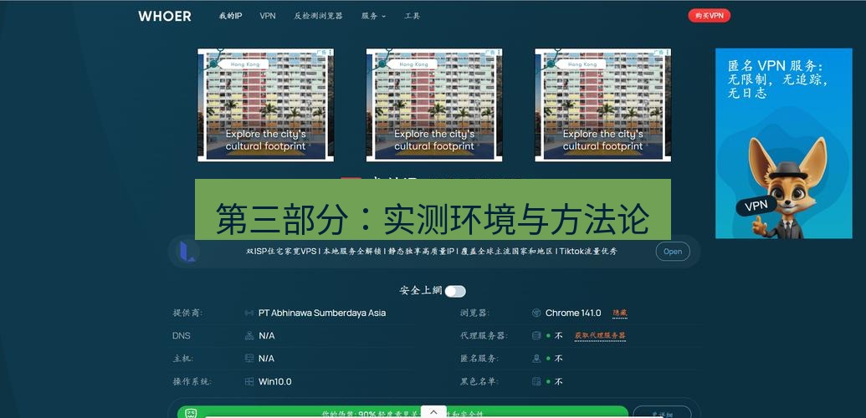Open the left Hong Kong ad image
Image resolution: width=866 pixels, height=418 pixels.
[265, 104]
